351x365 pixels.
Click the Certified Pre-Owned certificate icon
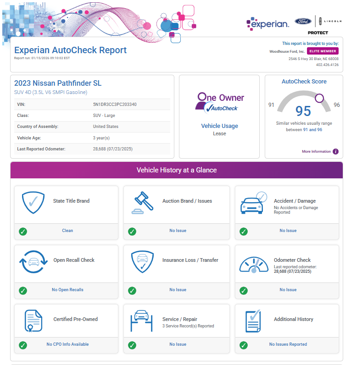click(x=33, y=321)
